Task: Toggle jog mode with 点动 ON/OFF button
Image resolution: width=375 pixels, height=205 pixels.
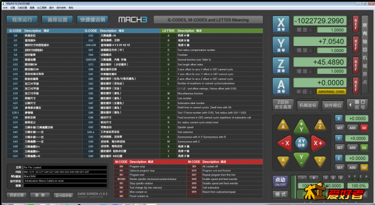Action: [x=280, y=182]
